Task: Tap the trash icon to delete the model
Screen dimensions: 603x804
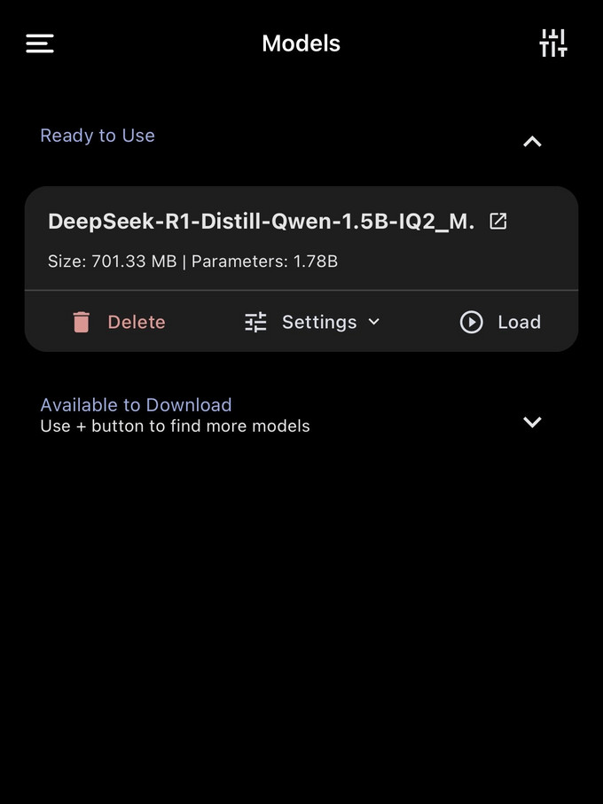Action: 82,322
